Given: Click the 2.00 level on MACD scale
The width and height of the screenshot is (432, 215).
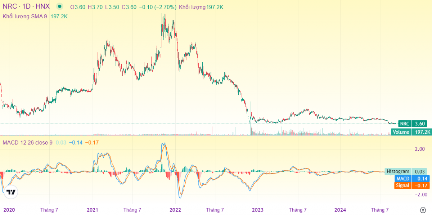Looking at the screenshot, I should click(x=420, y=149).
